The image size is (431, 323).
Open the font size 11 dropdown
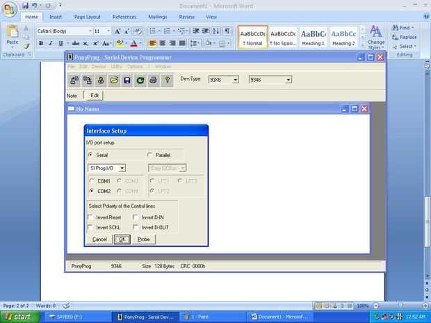click(108, 31)
